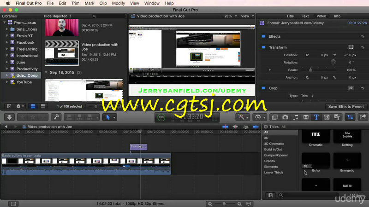Reset the Crop parameters arrow
Screen dimensions: 369x207
click(363, 88)
